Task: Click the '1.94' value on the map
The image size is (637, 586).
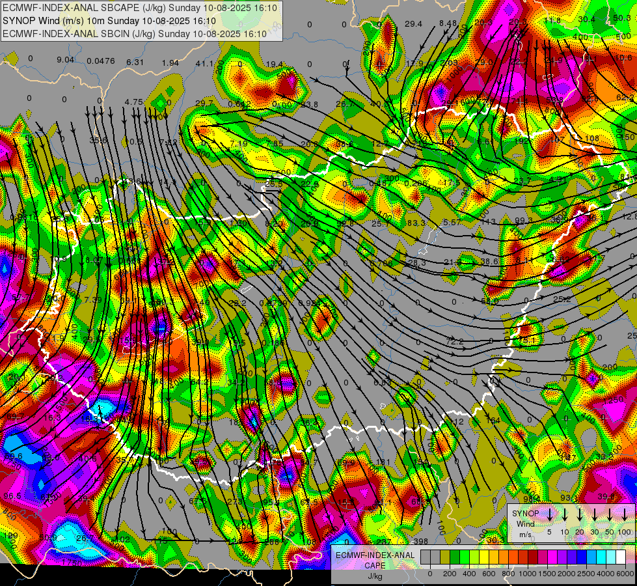Action: (x=170, y=63)
